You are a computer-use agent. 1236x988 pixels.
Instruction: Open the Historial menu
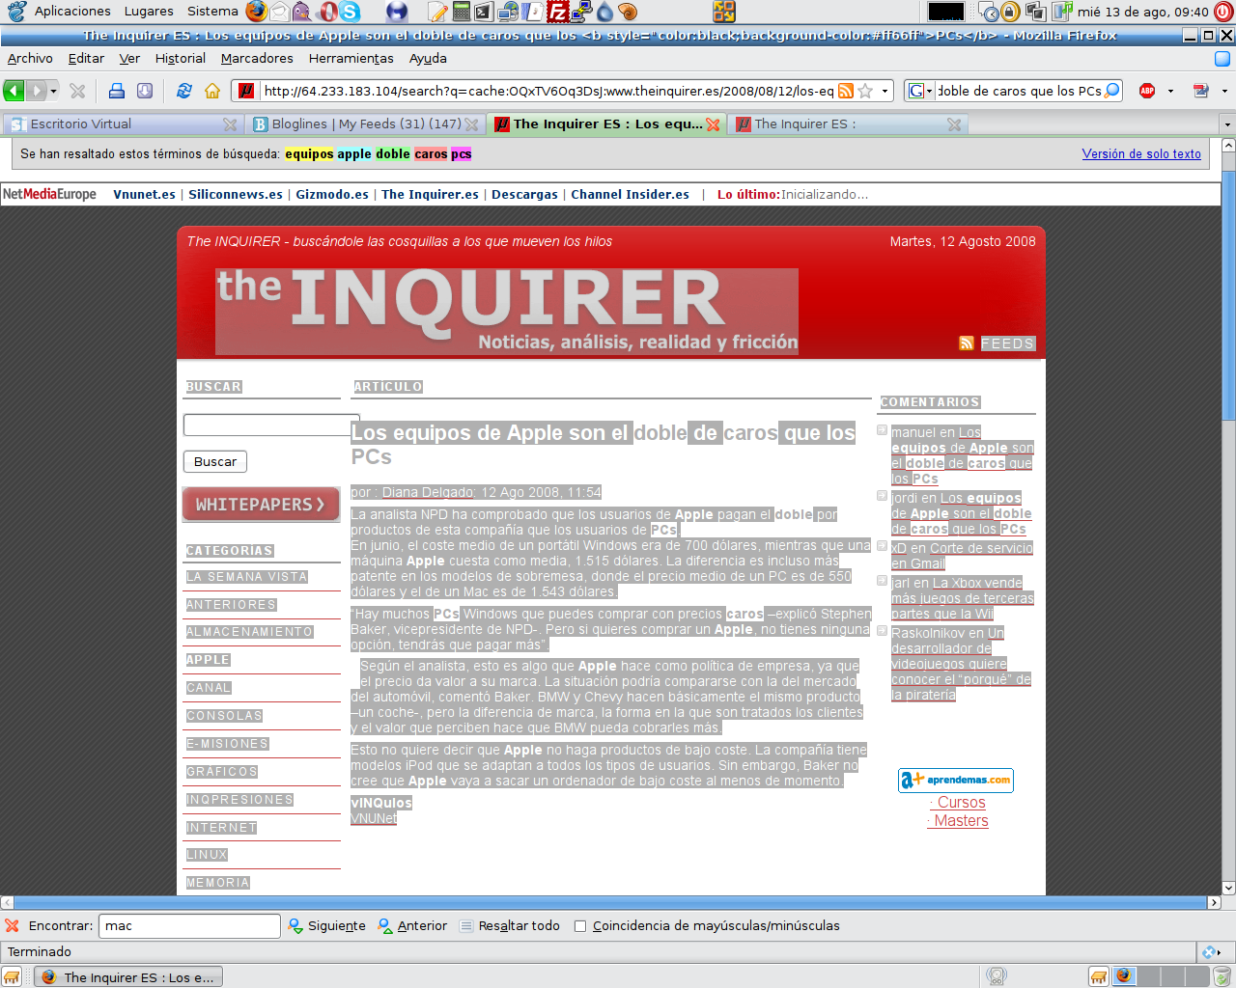coord(181,58)
